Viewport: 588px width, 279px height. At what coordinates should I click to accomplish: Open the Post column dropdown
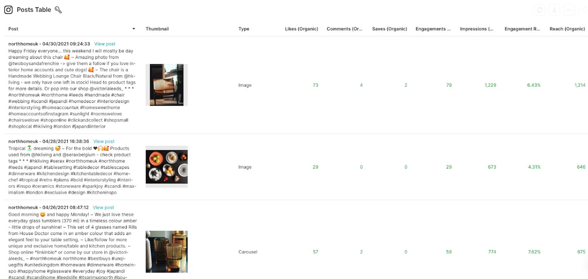(134, 29)
